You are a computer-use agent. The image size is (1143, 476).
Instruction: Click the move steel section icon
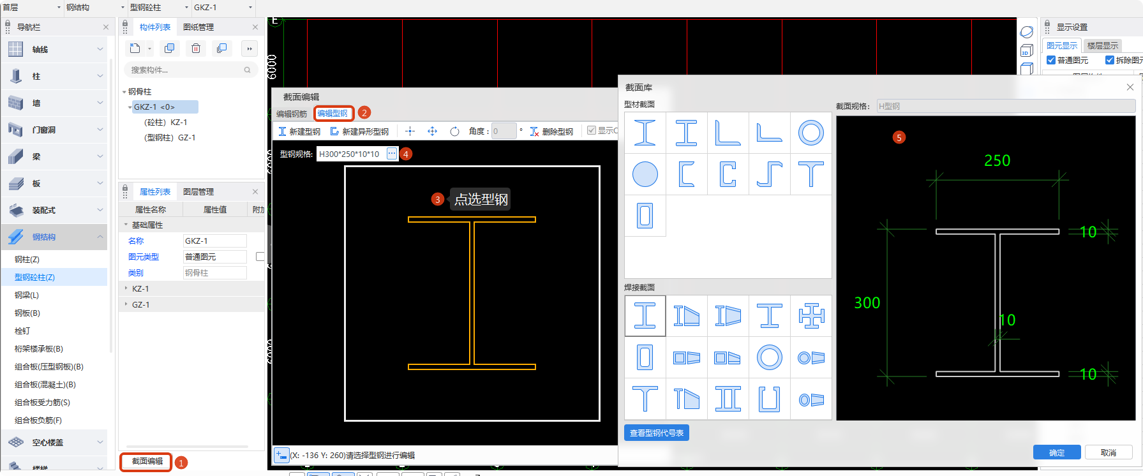click(x=432, y=131)
